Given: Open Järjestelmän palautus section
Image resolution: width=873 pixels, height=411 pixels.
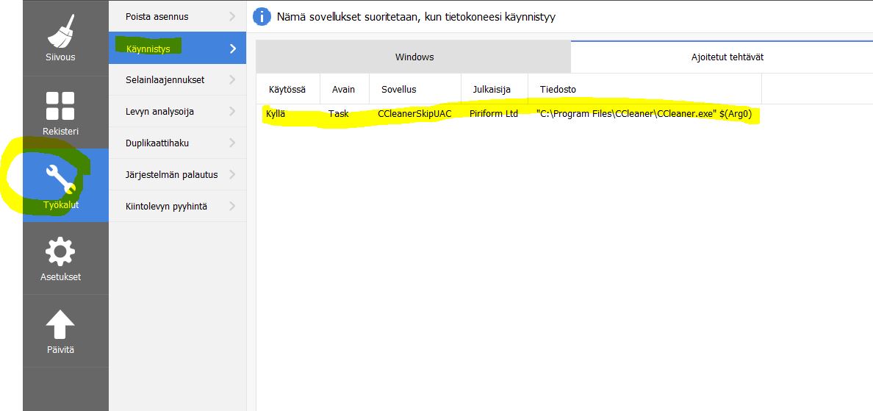Looking at the screenshot, I should [177, 174].
